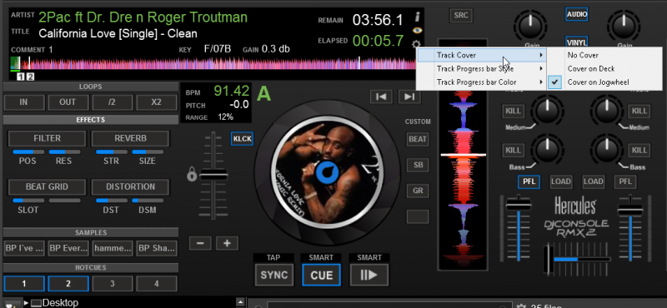Skip forward using the next-track icon

(409, 97)
